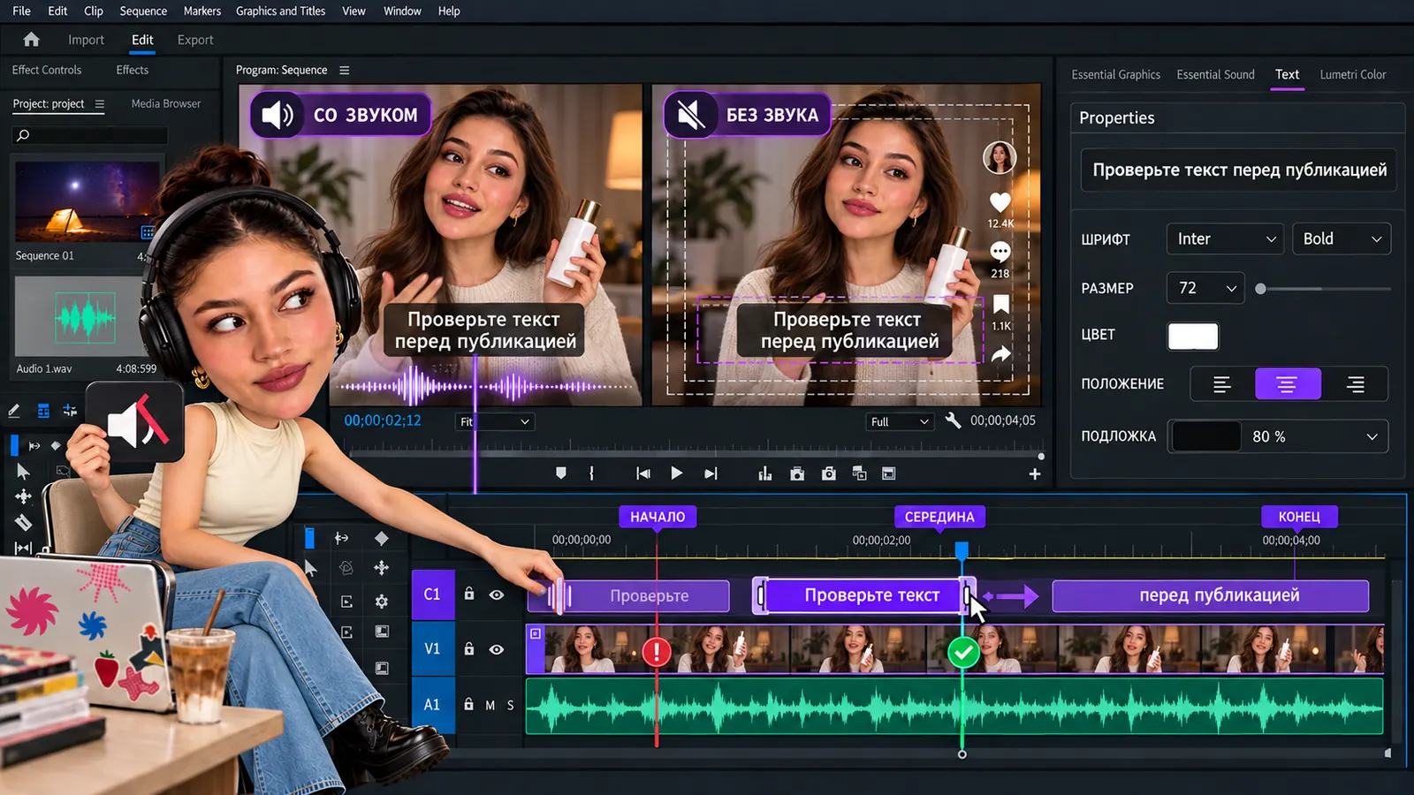This screenshot has width=1414, height=795.
Task: Click the like heart icon in preview
Action: tap(1000, 202)
